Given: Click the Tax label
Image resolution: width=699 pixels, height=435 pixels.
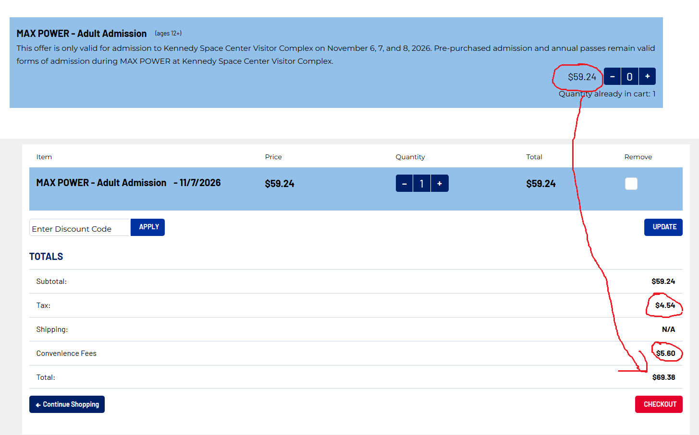Looking at the screenshot, I should pos(43,306).
